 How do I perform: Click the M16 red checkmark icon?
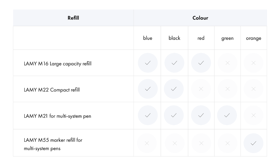click(201, 63)
